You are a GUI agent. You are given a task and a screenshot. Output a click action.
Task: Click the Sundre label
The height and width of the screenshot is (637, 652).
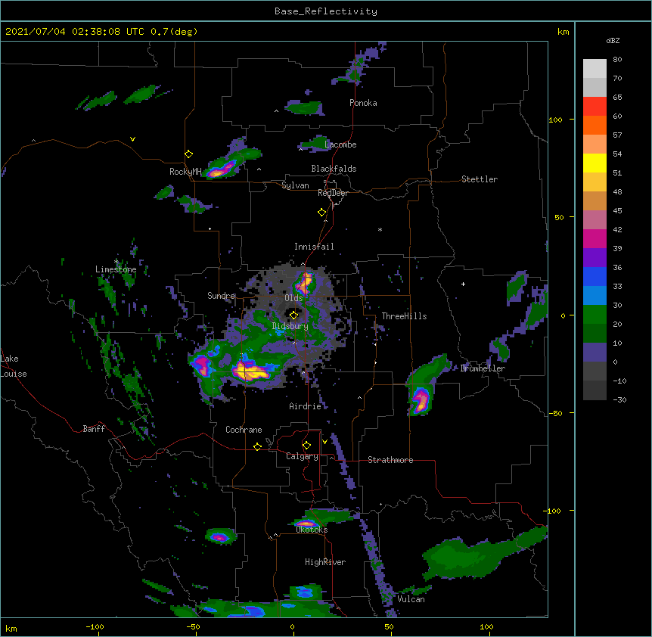(221, 296)
